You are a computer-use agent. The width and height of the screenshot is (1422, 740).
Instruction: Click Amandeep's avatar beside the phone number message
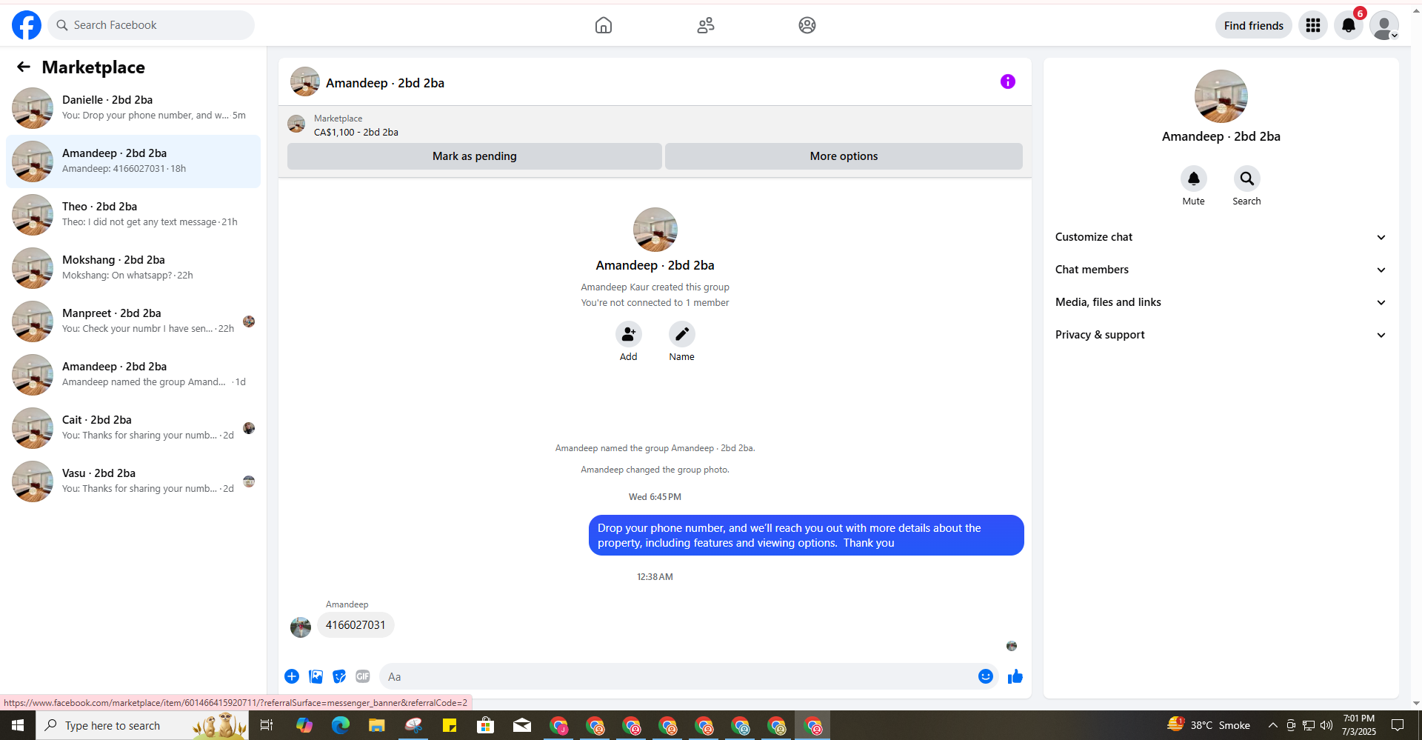[301, 627]
